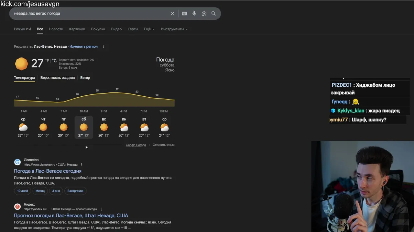
Task: Click the Yandex site favicon
Action: tap(17, 207)
